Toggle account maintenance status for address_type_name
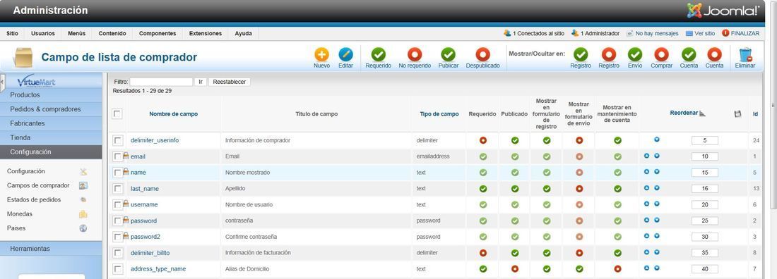This screenshot has width=777, height=279. click(x=617, y=268)
